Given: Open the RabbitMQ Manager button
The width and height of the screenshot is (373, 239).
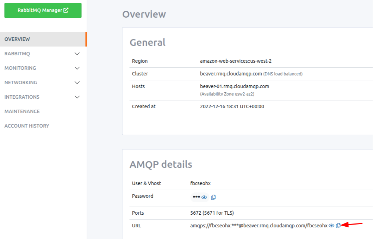Looking at the screenshot, I should click(x=43, y=11).
